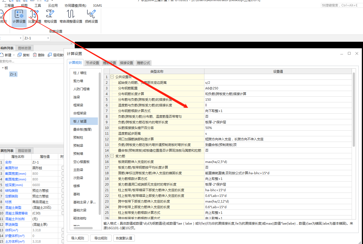Click the 50% setting value cell

(x=278, y=128)
